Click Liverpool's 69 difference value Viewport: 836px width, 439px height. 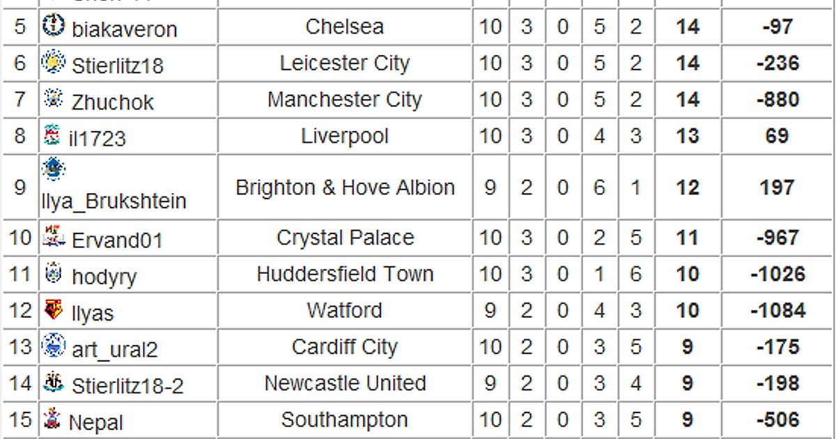(x=778, y=135)
